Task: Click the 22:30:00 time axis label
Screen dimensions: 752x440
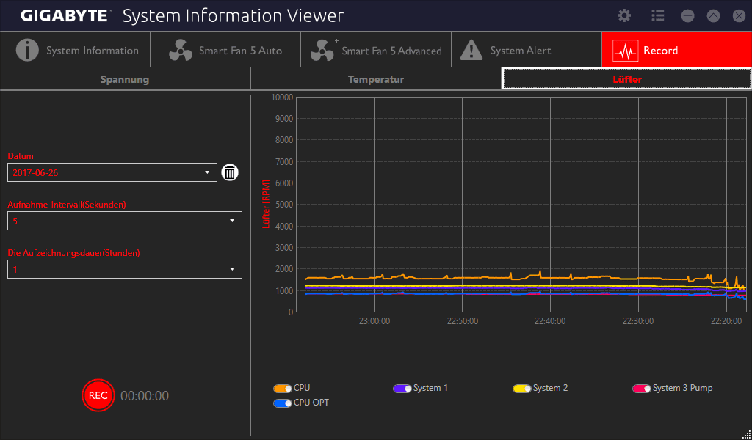Action: click(x=638, y=320)
